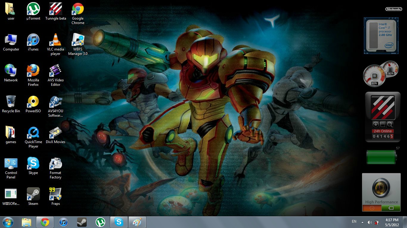This screenshot has width=407, height=228.
Task: Select the WBFS Manager 3.0 shortcut
Action: (x=78, y=45)
